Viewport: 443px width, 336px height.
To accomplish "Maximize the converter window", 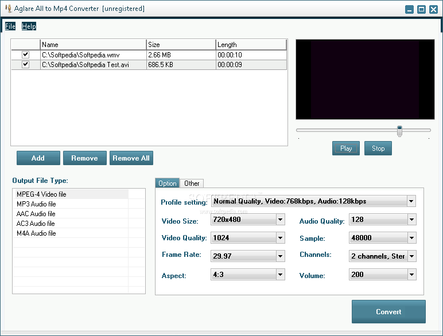I will (x=421, y=9).
